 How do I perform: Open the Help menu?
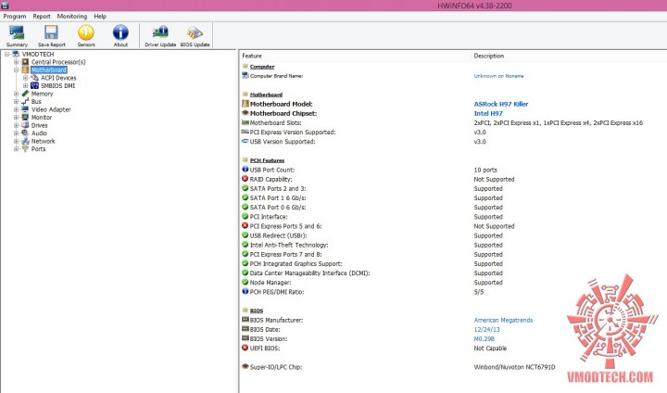coord(100,16)
